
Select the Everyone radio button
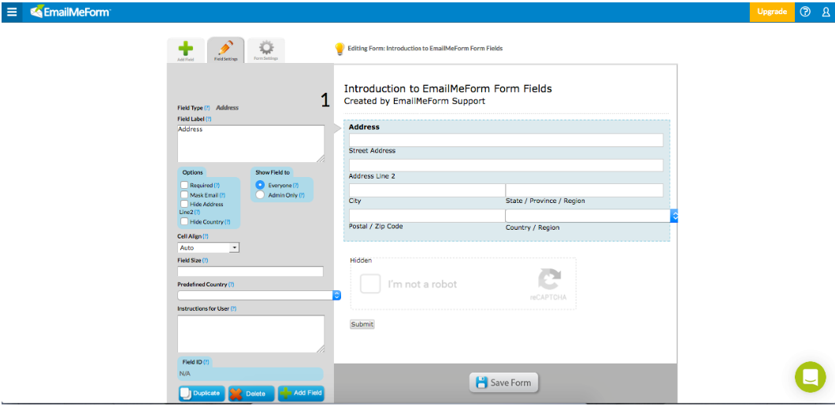click(260, 185)
